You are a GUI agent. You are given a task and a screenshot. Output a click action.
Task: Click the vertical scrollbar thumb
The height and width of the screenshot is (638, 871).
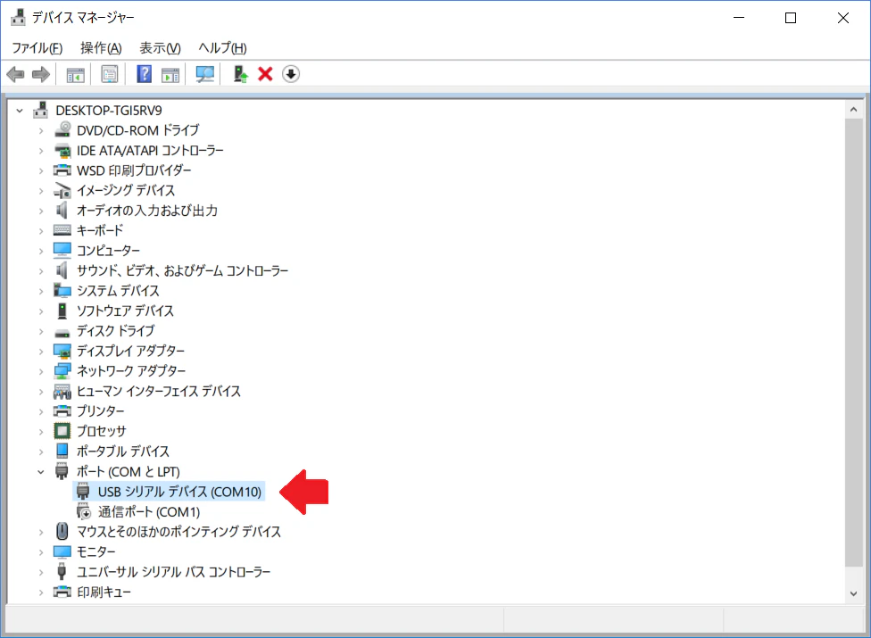pos(853,343)
